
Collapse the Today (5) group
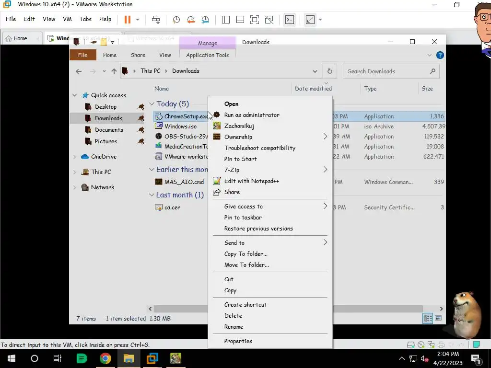coord(152,103)
